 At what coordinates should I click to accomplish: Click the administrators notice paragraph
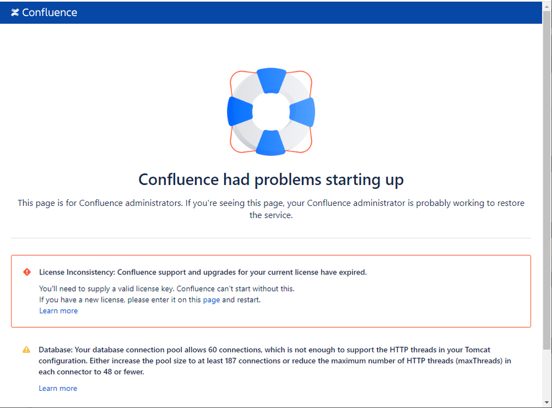click(x=271, y=209)
